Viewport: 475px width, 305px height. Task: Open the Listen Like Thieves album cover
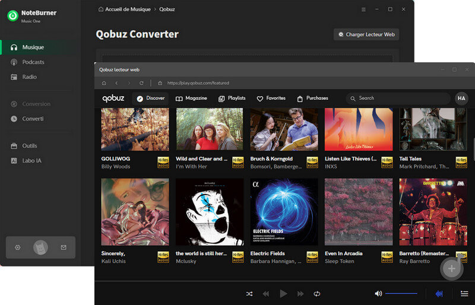[x=359, y=129]
